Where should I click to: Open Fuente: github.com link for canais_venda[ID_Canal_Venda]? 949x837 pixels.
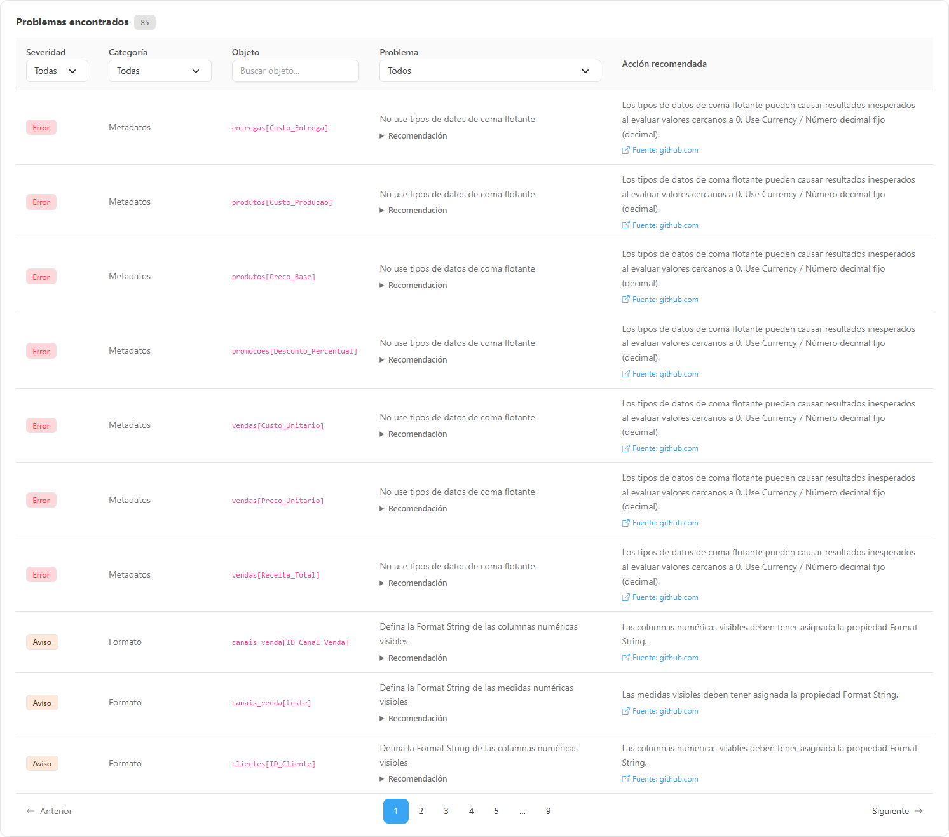(x=660, y=658)
